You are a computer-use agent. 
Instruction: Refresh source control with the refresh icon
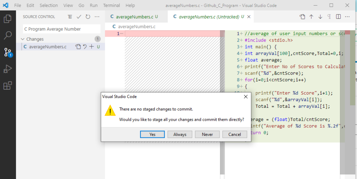pyautogui.click(x=88, y=17)
